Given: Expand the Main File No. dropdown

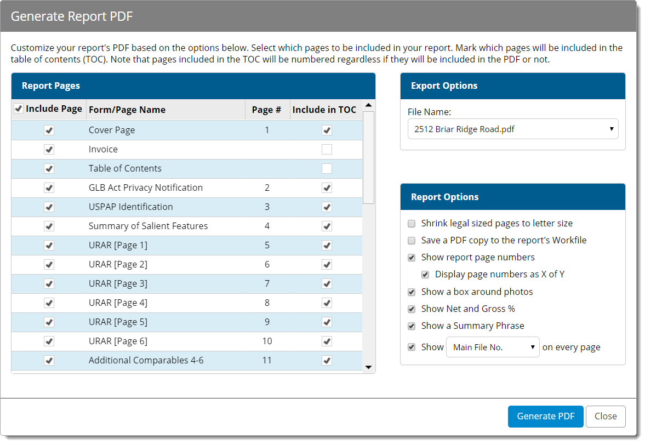Looking at the screenshot, I should tap(493, 348).
